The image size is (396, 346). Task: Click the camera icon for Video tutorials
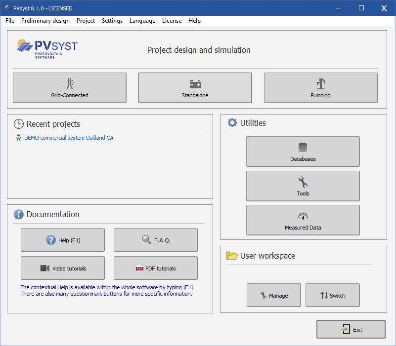45,268
